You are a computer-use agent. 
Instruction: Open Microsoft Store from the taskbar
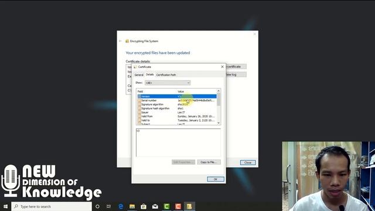pos(144,206)
